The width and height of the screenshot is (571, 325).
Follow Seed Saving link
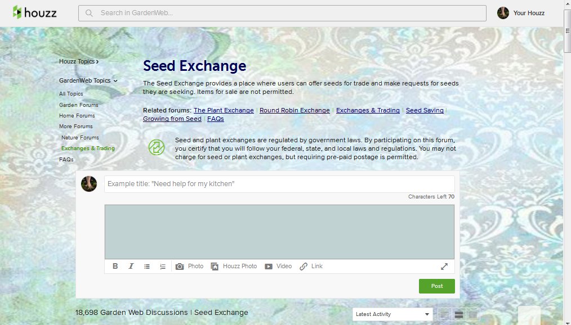tap(425, 110)
